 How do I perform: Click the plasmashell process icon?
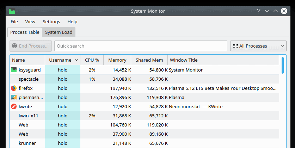pos(14,97)
